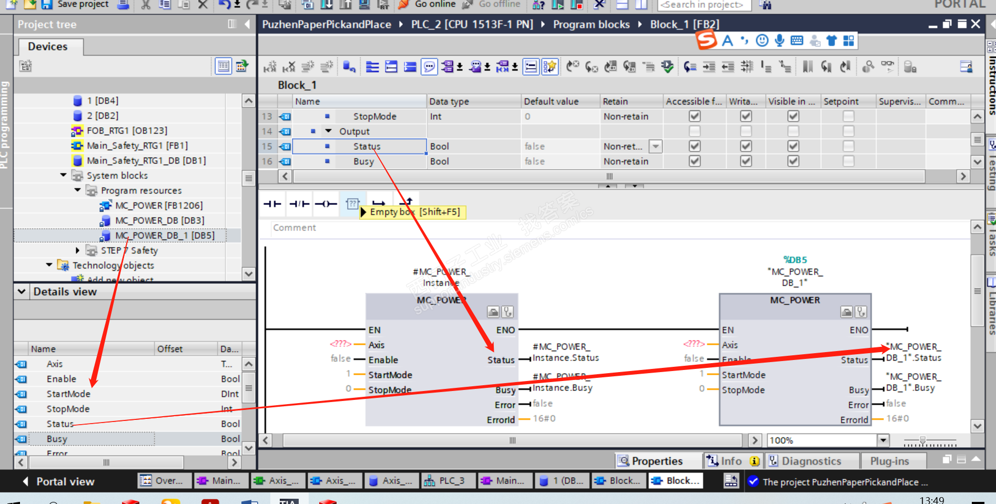Select MC_POWER [FB1206] in project tree
996x504 pixels.
click(x=159, y=205)
